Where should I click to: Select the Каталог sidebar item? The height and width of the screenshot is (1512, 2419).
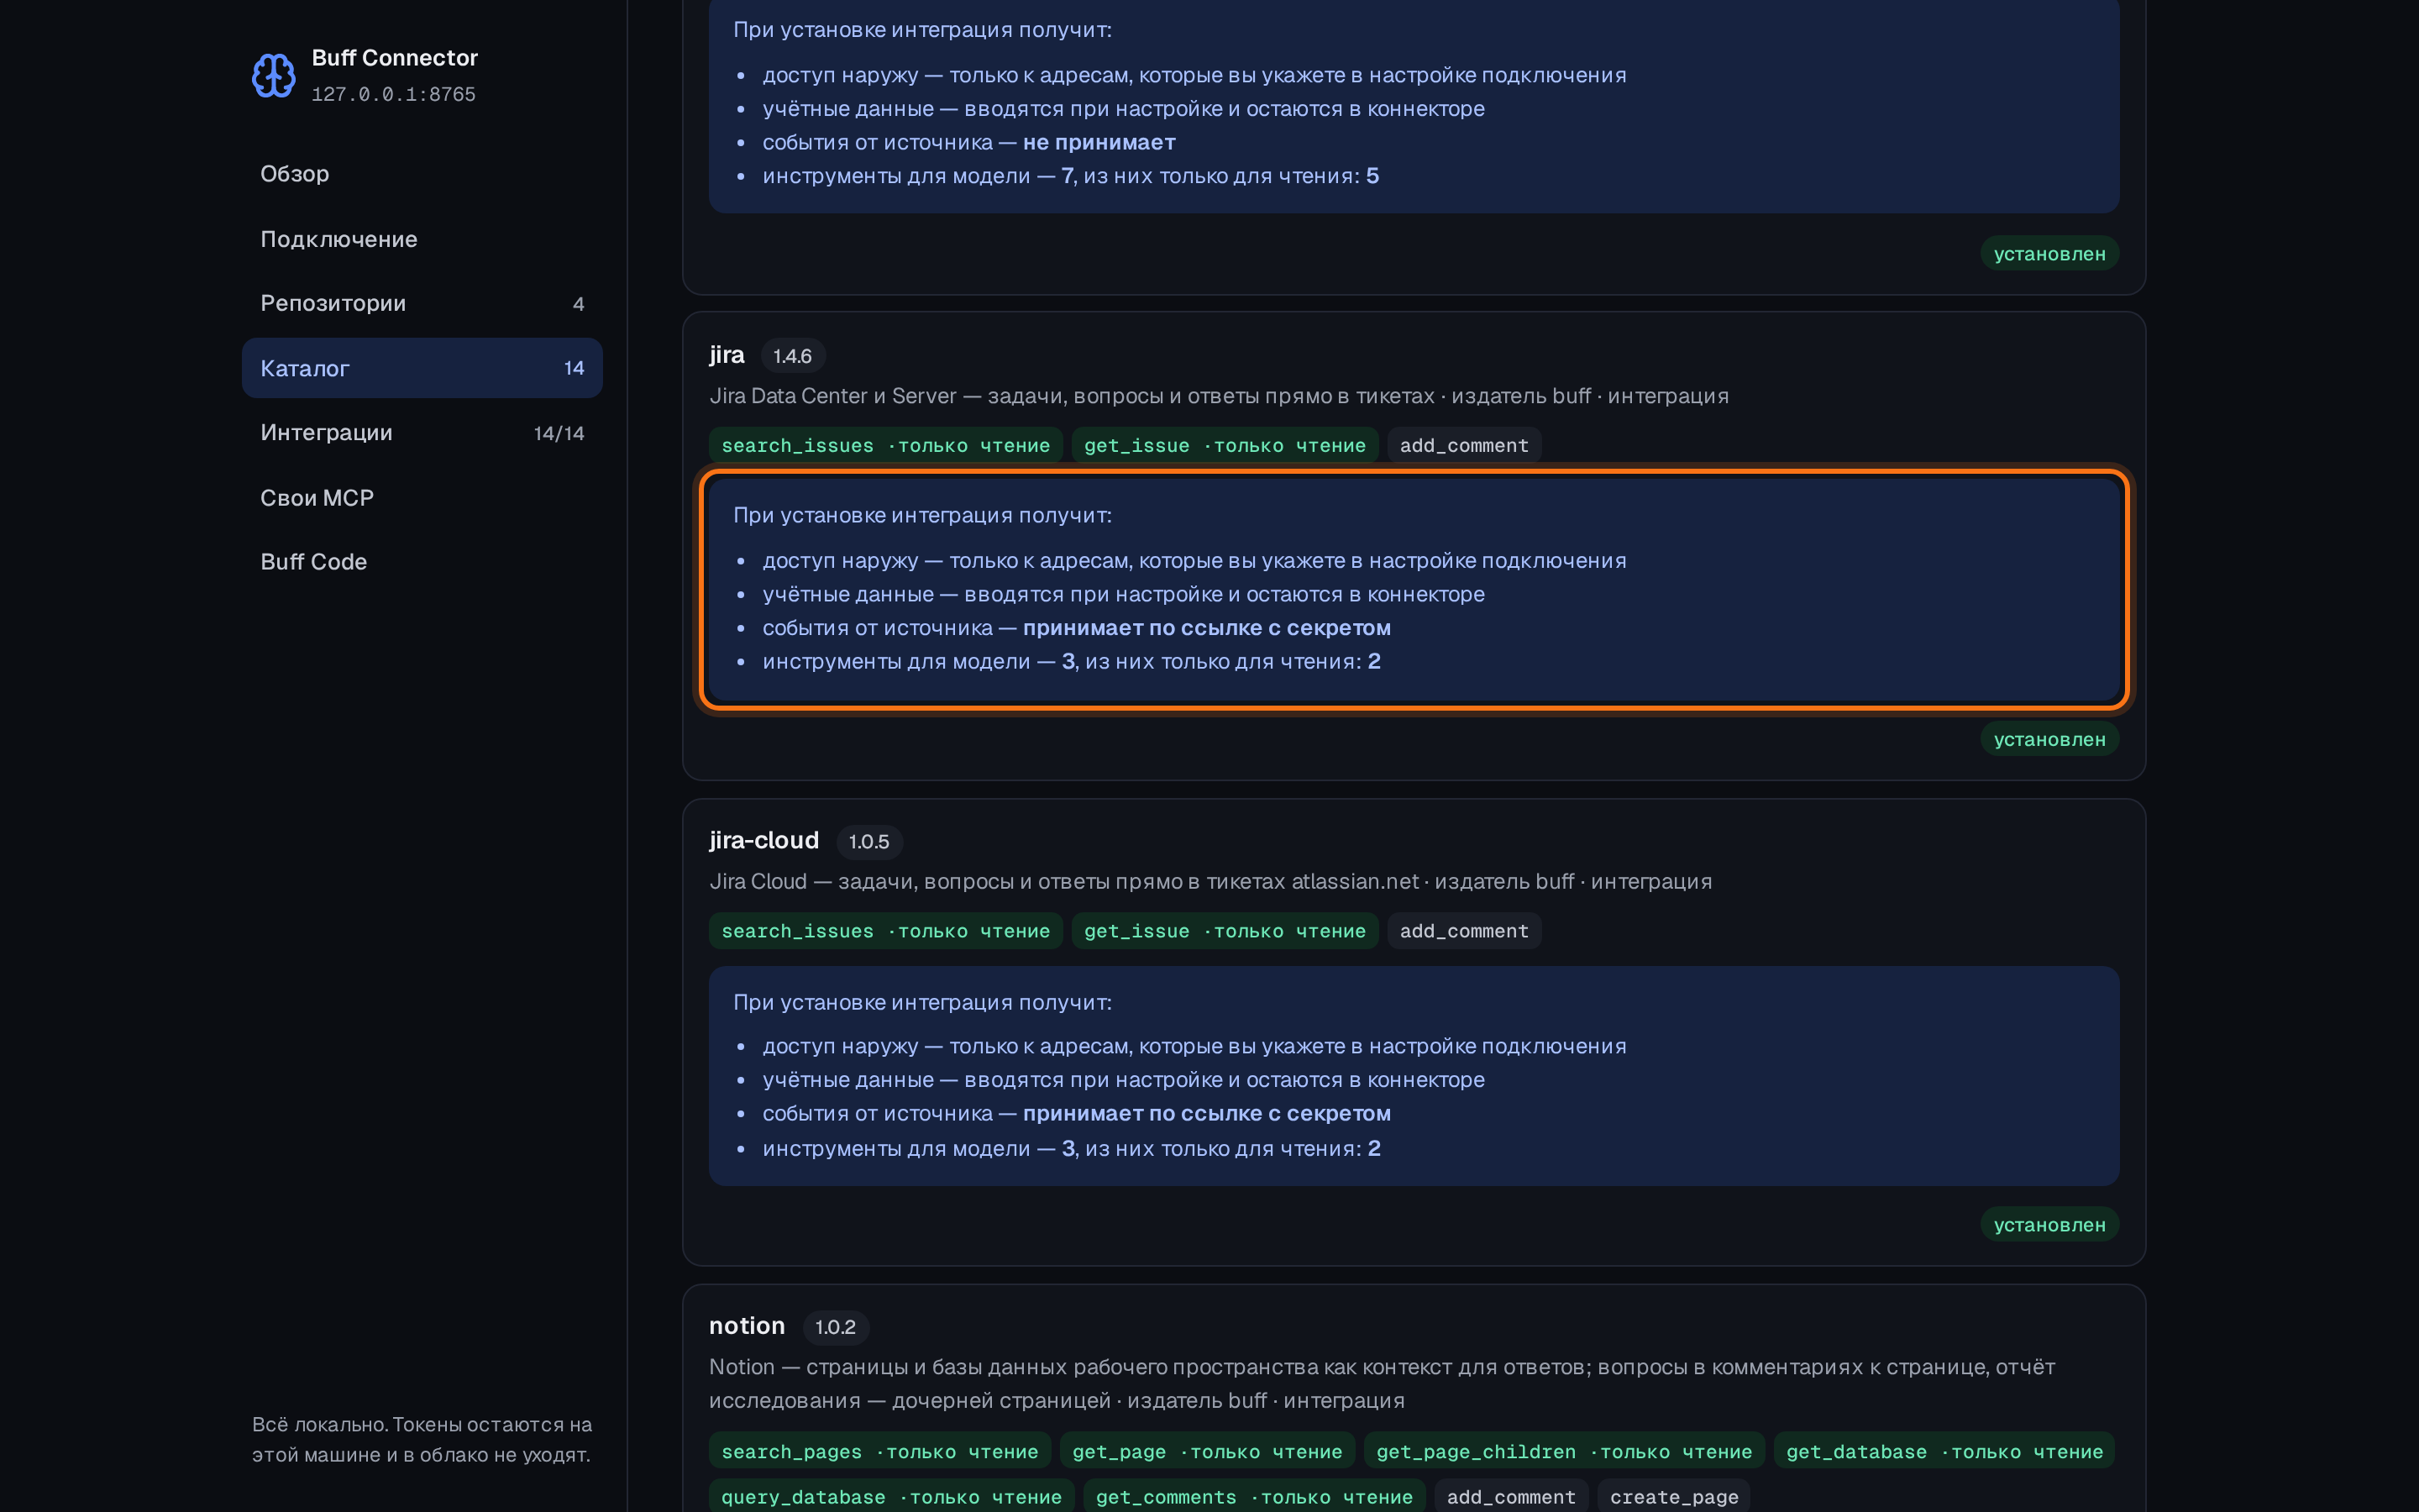pos(422,368)
